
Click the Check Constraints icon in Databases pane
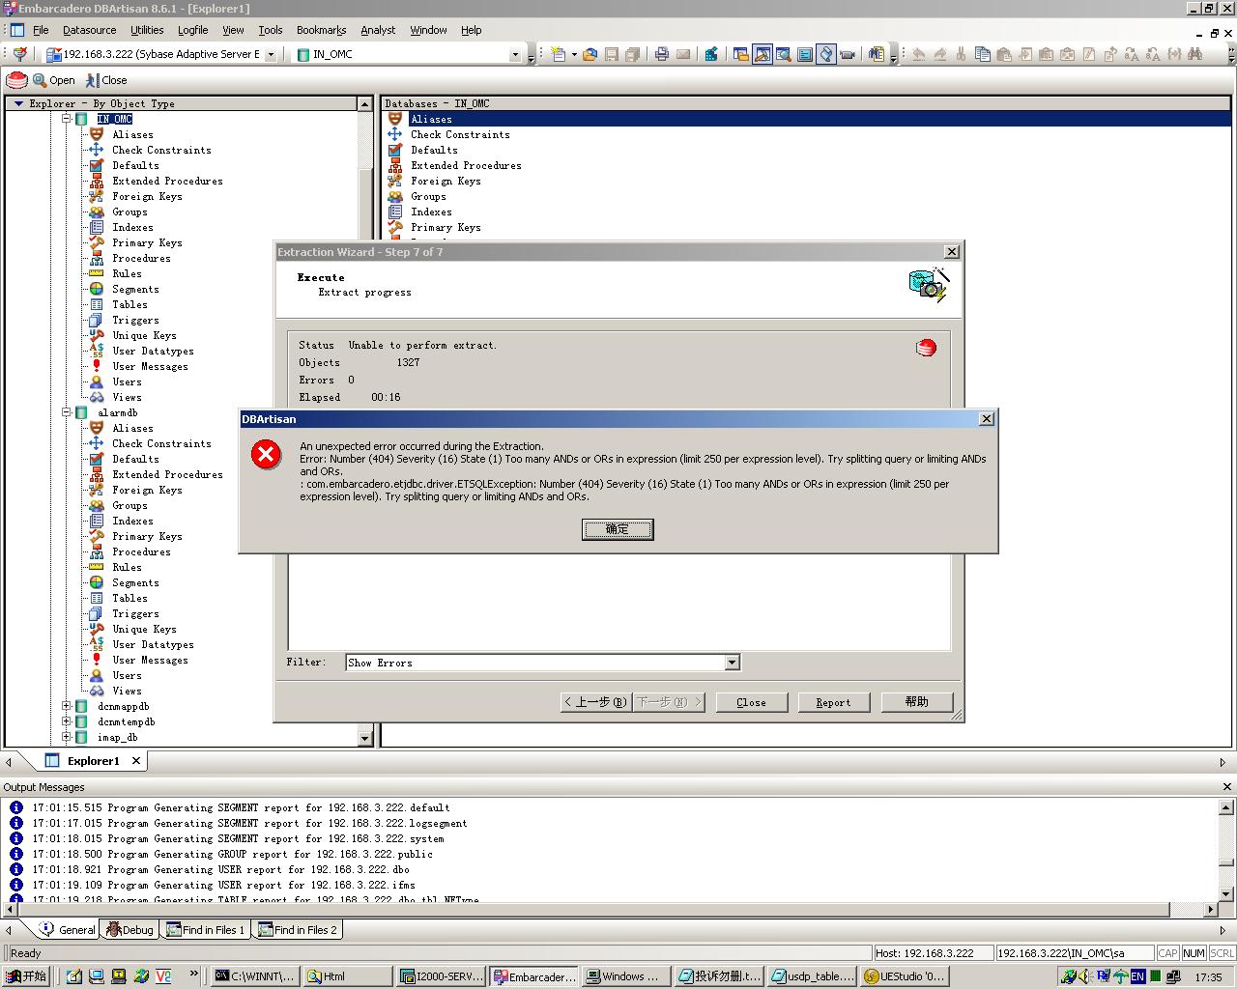point(394,134)
